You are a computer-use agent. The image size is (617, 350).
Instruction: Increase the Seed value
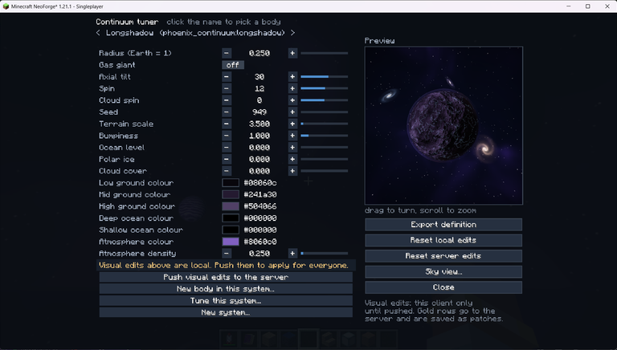coord(292,112)
